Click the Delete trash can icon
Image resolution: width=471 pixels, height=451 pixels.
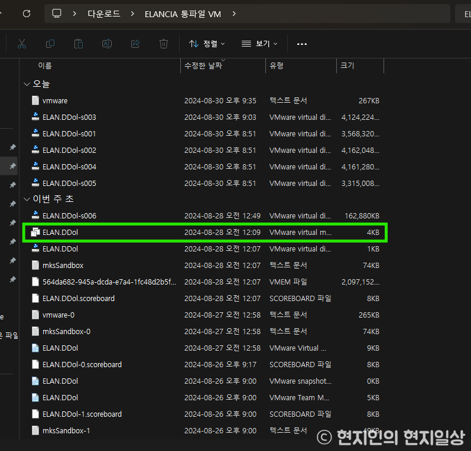(x=164, y=44)
